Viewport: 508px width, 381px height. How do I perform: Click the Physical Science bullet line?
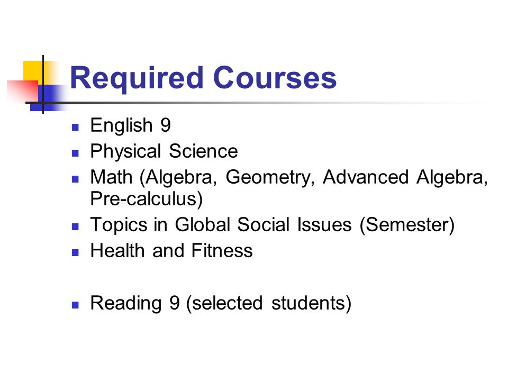pos(164,151)
